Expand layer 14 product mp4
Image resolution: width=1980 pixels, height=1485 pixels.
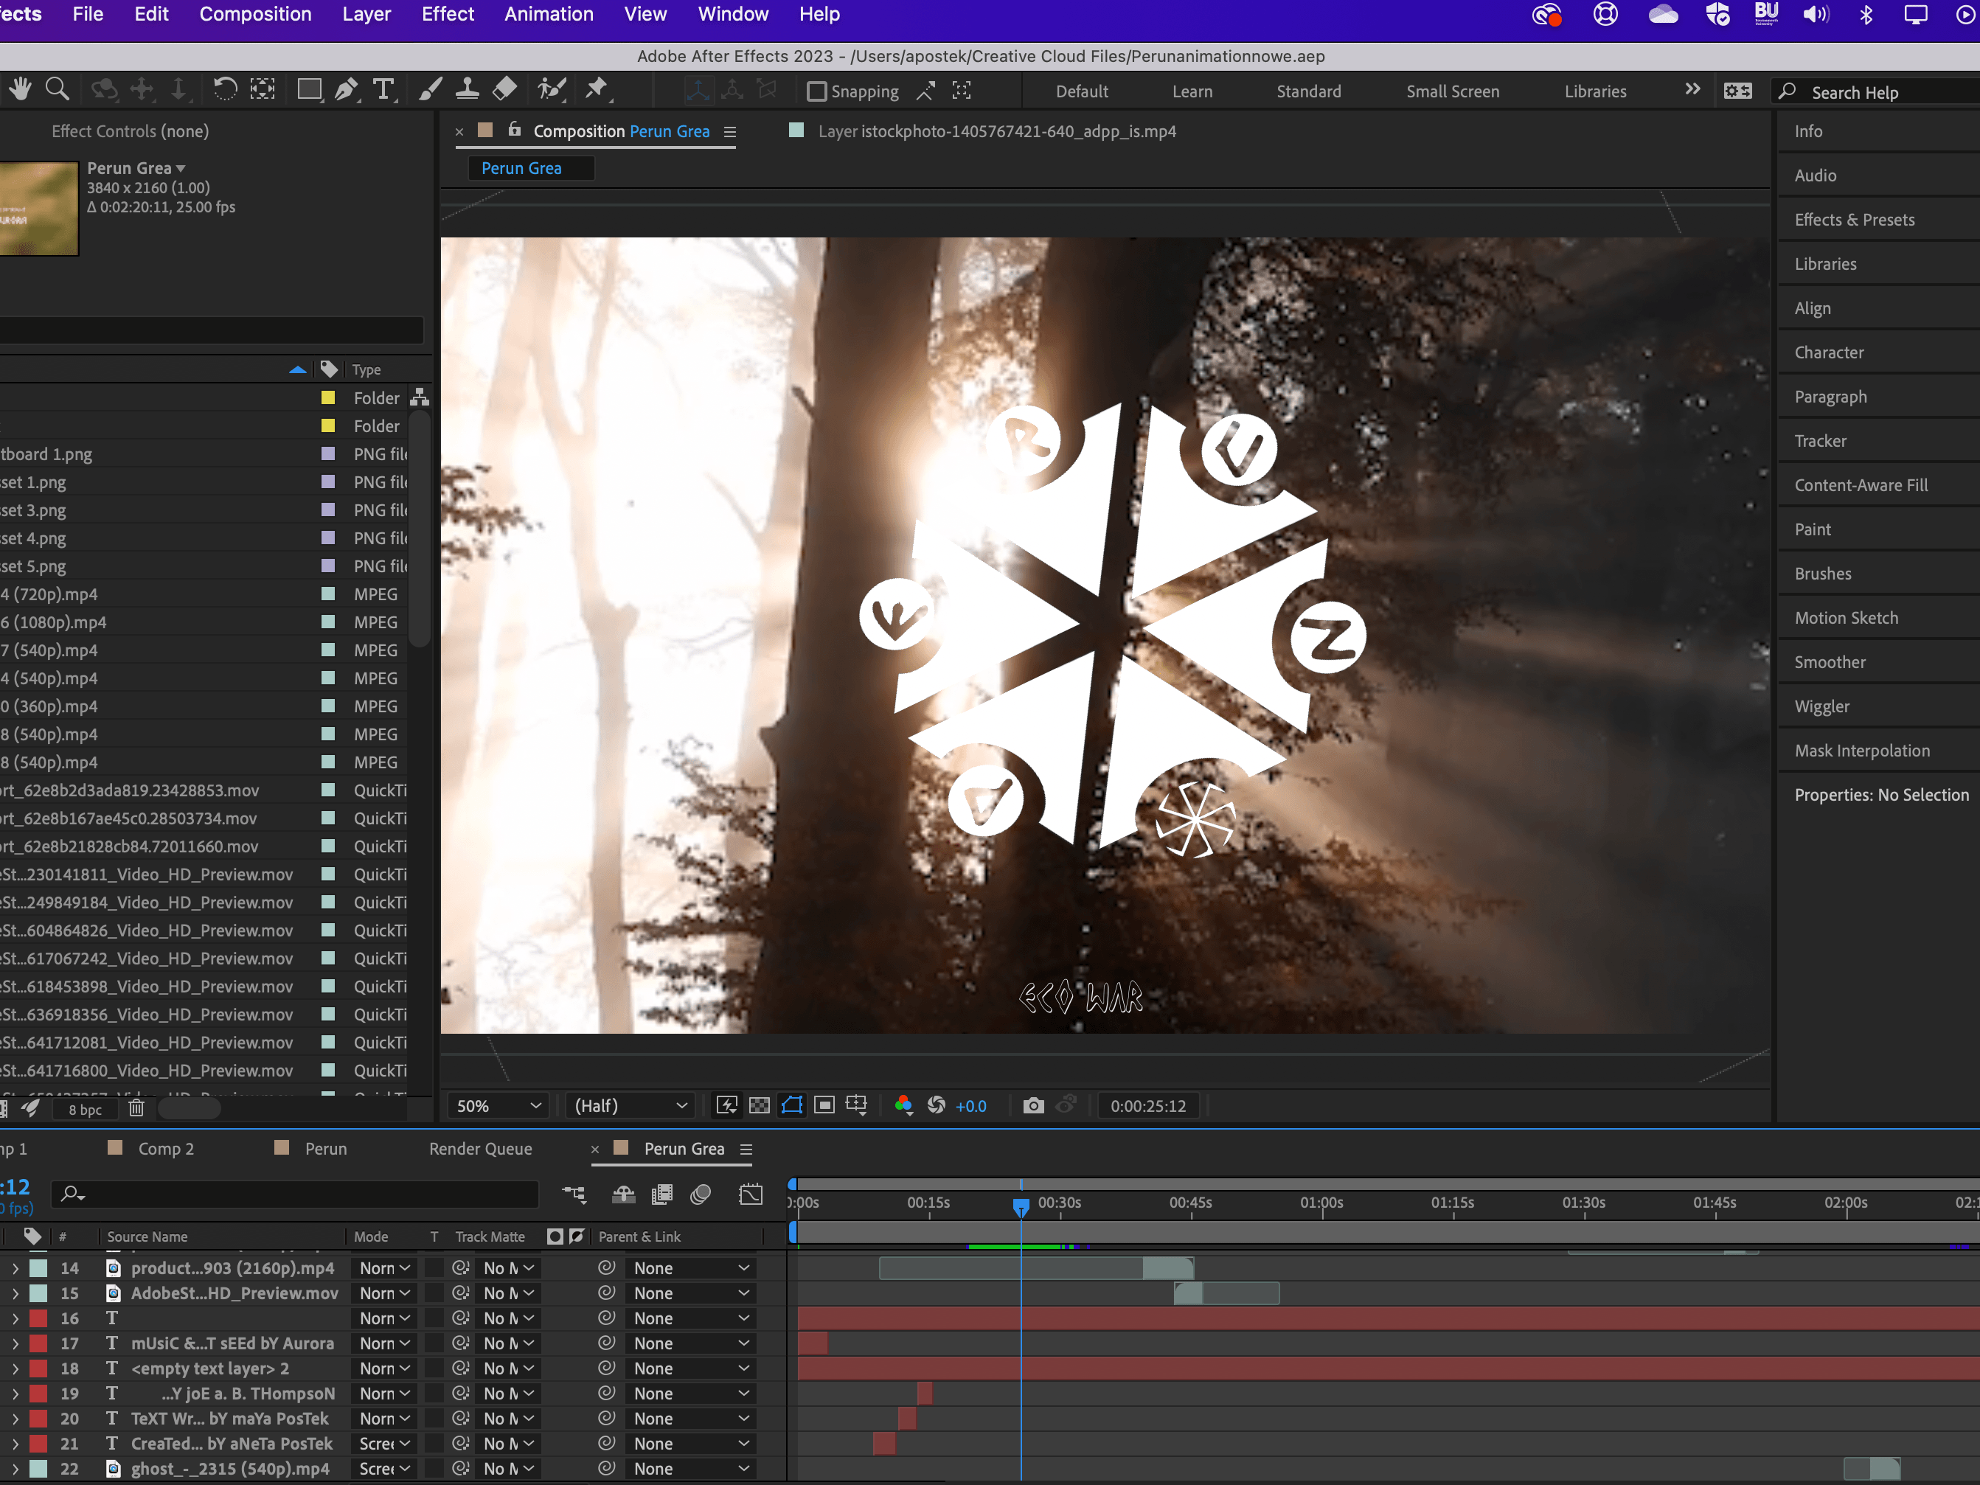coord(15,1268)
